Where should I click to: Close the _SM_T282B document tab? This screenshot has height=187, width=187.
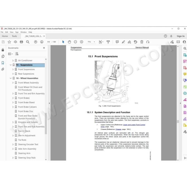coord(44,36)
